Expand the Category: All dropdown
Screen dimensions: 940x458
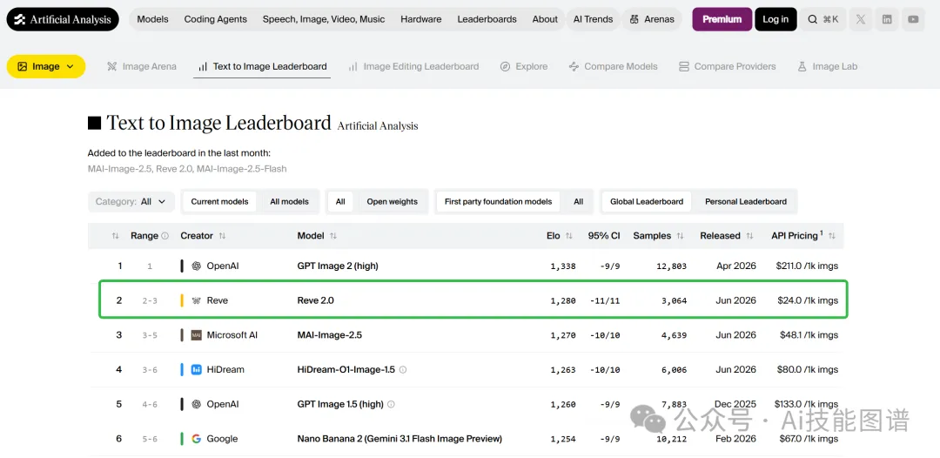tap(131, 202)
